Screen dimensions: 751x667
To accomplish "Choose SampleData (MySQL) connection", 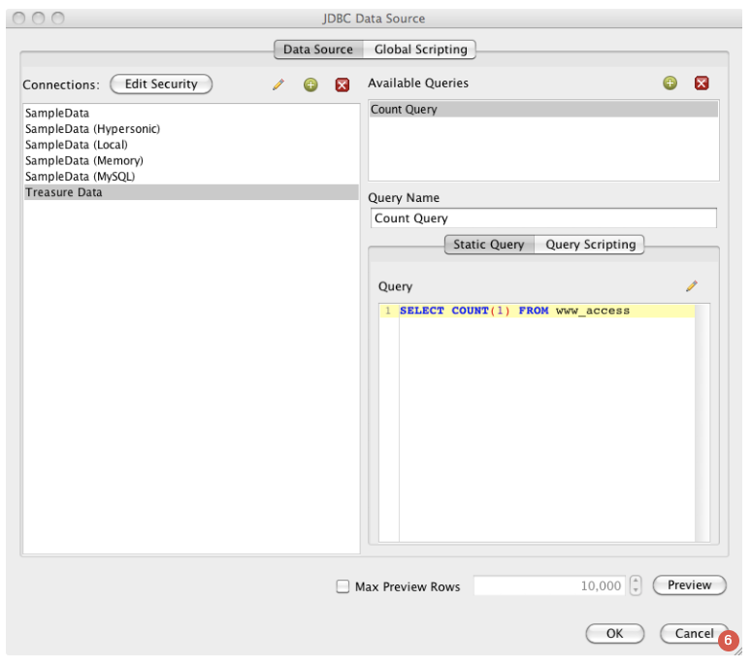I will (80, 177).
